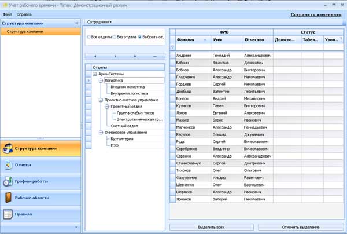Sort by the Отчество column header
The width and height of the screenshot is (347, 234).
259,40
